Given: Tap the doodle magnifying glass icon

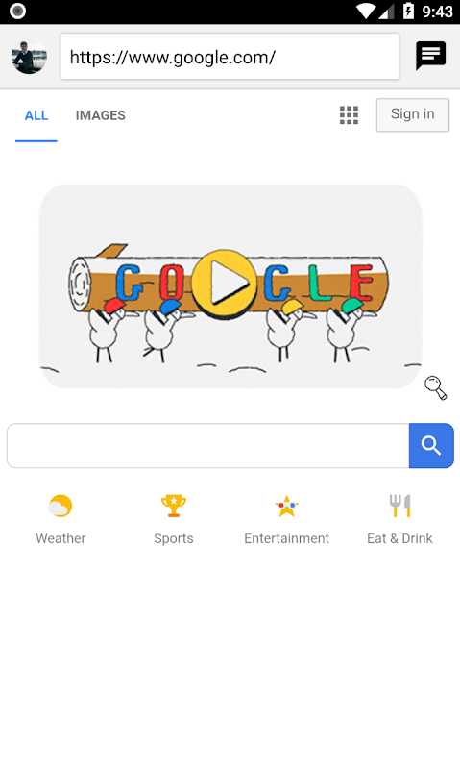Looking at the screenshot, I should point(435,387).
